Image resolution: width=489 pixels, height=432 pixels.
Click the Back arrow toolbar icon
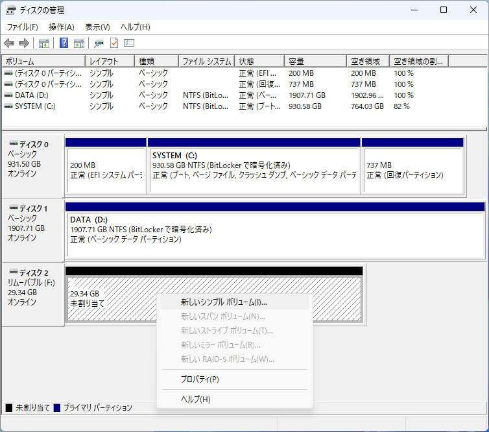coord(9,43)
